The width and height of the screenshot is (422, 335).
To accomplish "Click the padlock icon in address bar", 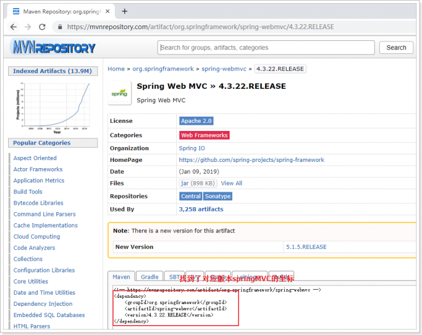I will coord(60,27).
